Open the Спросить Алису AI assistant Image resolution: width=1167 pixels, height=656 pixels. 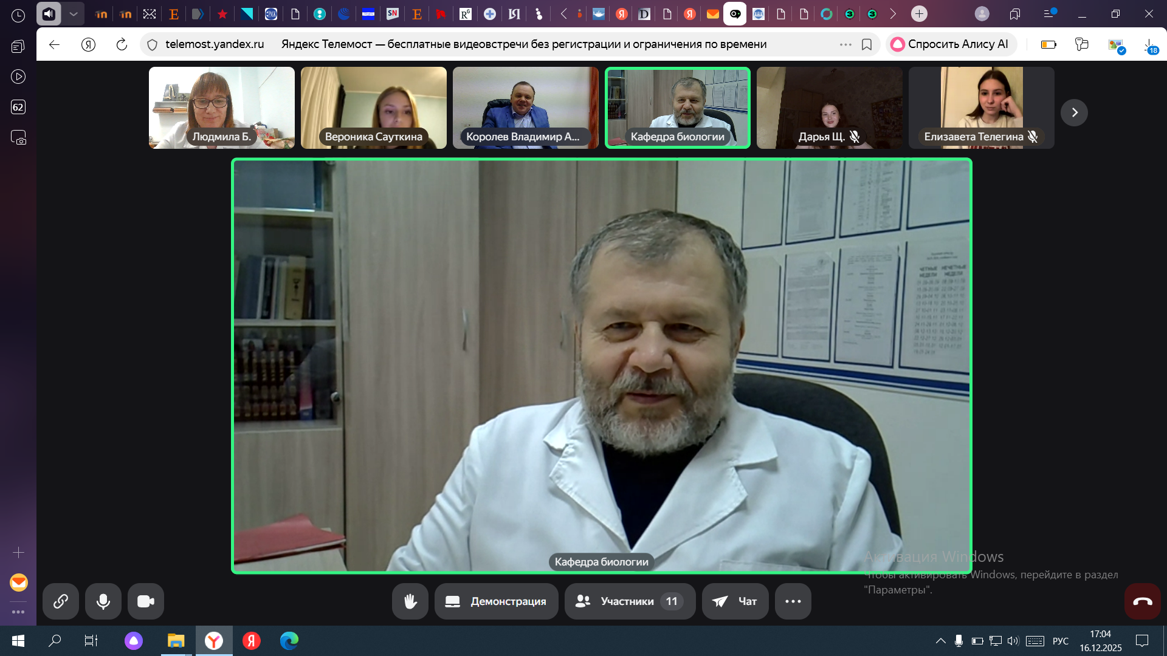(x=951, y=44)
